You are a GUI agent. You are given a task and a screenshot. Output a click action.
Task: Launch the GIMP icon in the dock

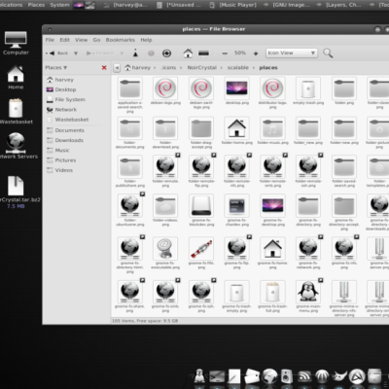click(339, 376)
